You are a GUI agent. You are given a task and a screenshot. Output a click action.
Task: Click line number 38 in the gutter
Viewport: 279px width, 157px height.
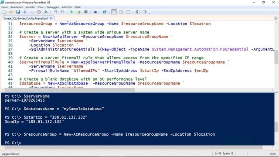pyautogui.click(x=10, y=54)
